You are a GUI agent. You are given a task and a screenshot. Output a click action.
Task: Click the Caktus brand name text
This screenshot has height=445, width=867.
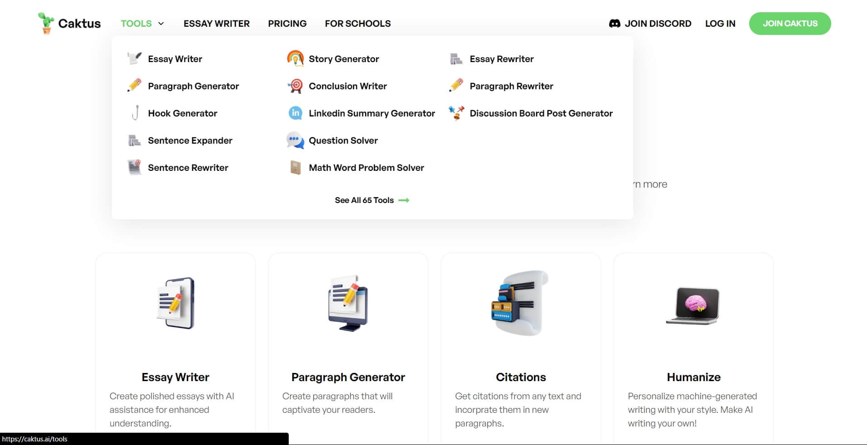[79, 24]
